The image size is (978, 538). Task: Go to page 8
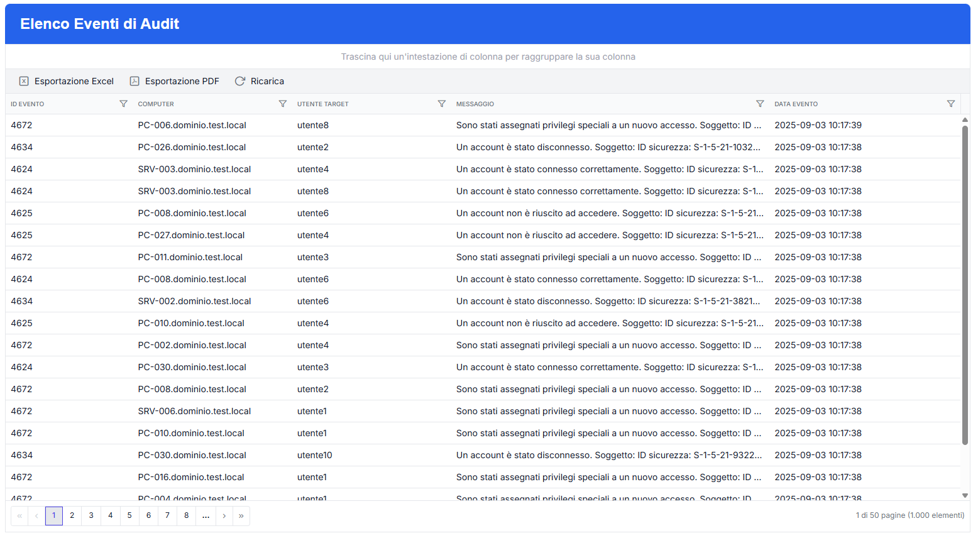pyautogui.click(x=186, y=516)
